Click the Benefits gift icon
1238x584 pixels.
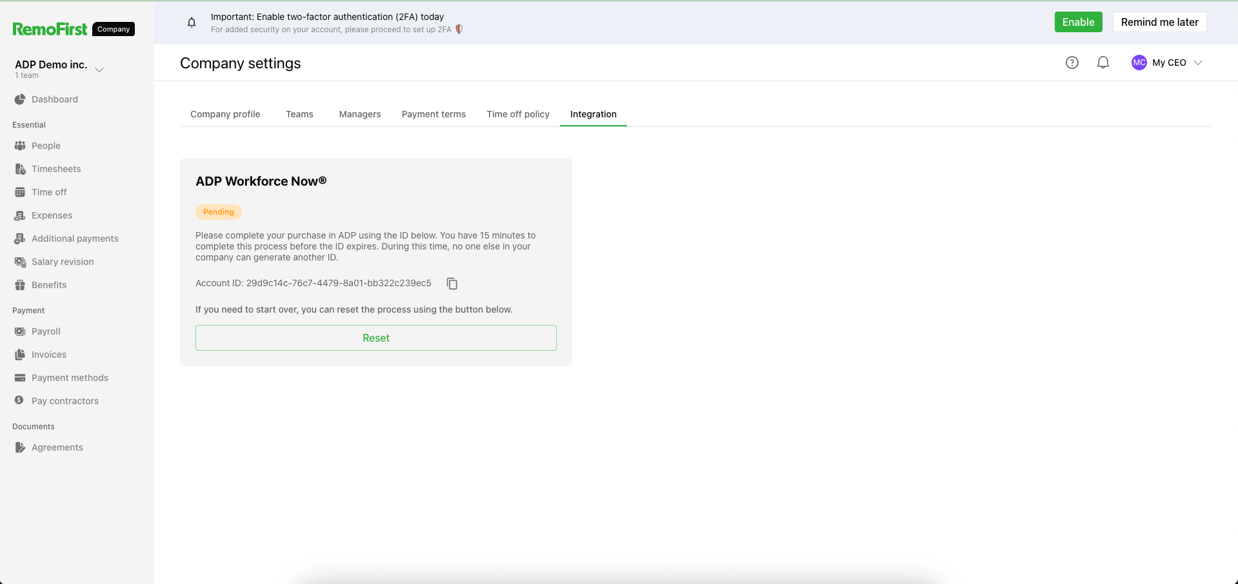point(20,285)
